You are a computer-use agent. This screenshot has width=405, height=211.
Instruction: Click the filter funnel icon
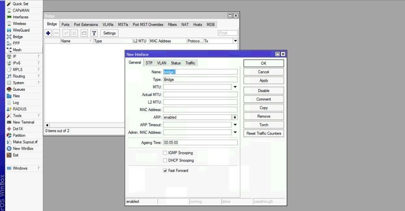click(94, 33)
